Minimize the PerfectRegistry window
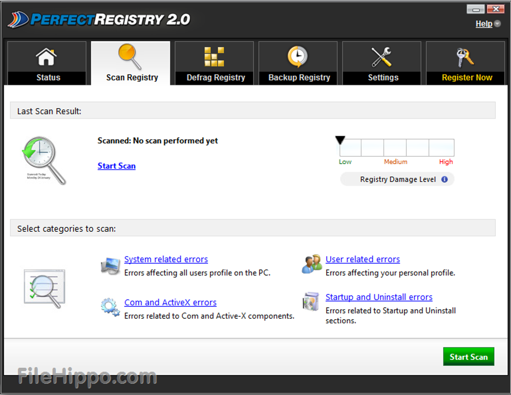 476,9
